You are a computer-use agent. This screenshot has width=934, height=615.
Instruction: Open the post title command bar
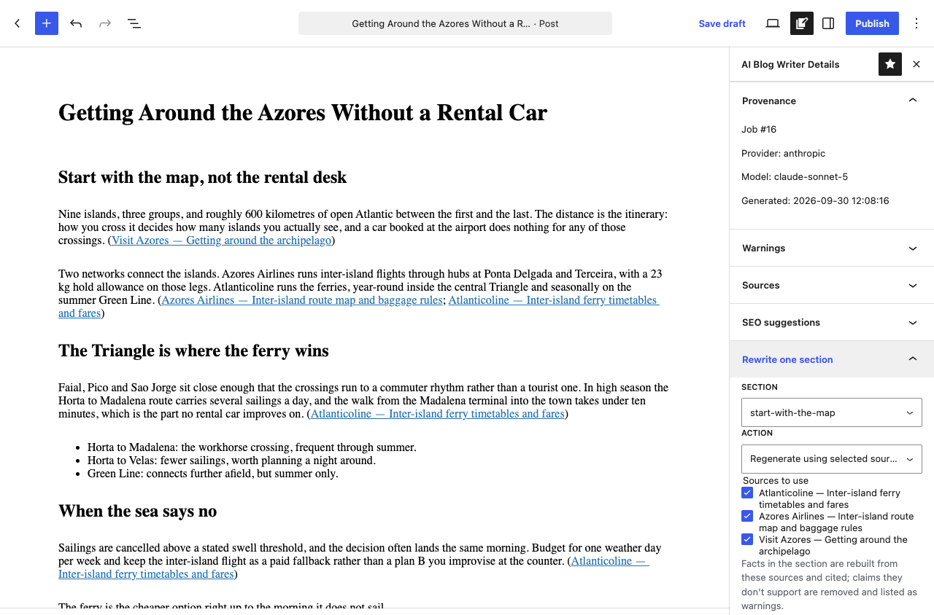click(455, 23)
